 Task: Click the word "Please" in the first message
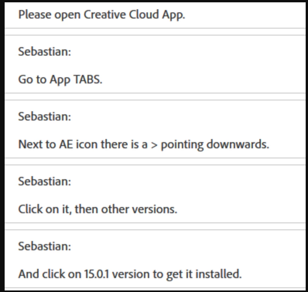point(33,15)
